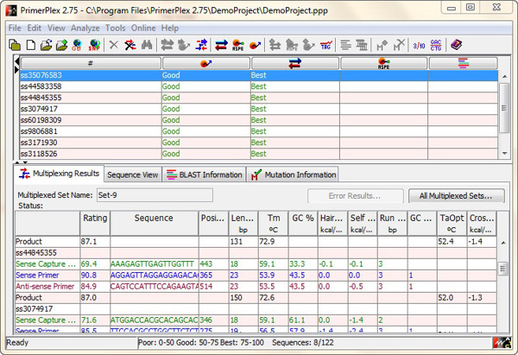Viewport: 518px width, 355px height.
Task: Click the blue-red primer pair arrows toolbar icon
Action: click(x=221, y=45)
